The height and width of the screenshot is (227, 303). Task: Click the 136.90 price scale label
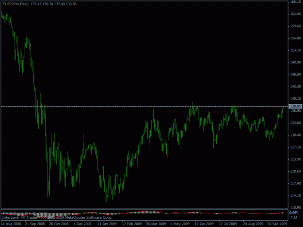pyautogui.click(x=295, y=111)
